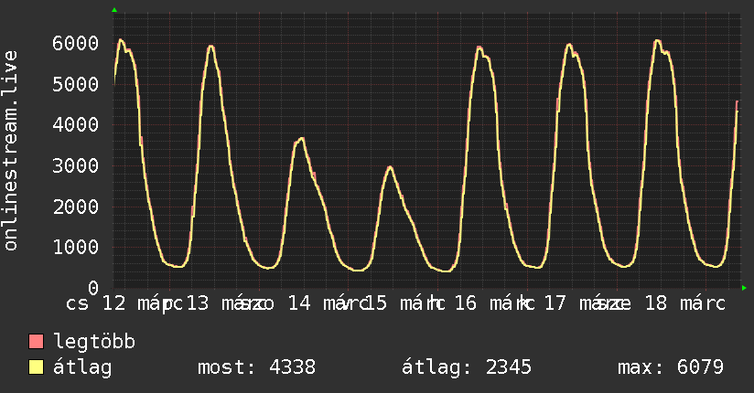Click the 14 márc date label
754x393 pixels.
329,303
